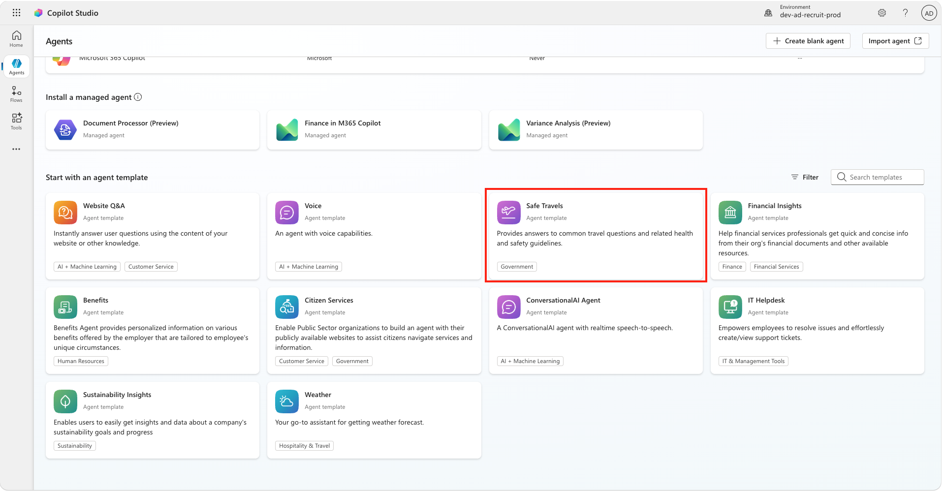The width and height of the screenshot is (943, 492).
Task: Select the ConversationalAI Agent template title
Action: coord(563,300)
